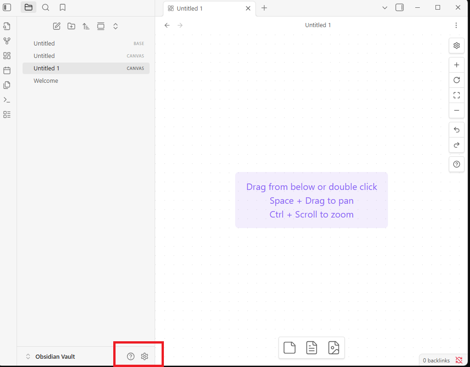Viewport: 470px width, 367px height.
Task: Open the tab list dropdown arrow
Action: (x=385, y=7)
